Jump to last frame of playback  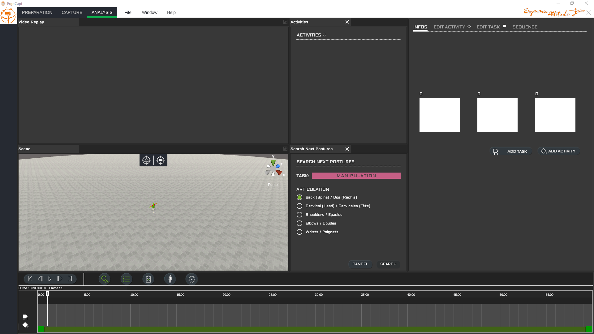coord(70,279)
